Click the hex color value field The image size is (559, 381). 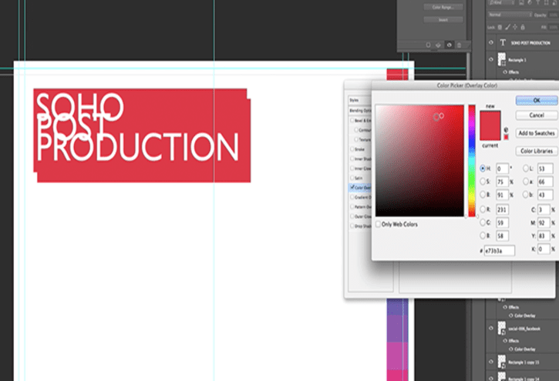[500, 251]
